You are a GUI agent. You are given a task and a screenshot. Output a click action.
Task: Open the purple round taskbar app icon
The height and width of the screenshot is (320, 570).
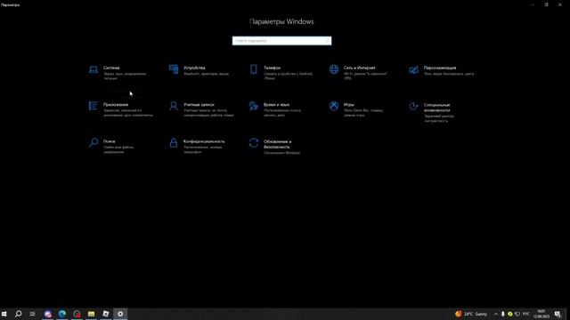tap(47, 314)
